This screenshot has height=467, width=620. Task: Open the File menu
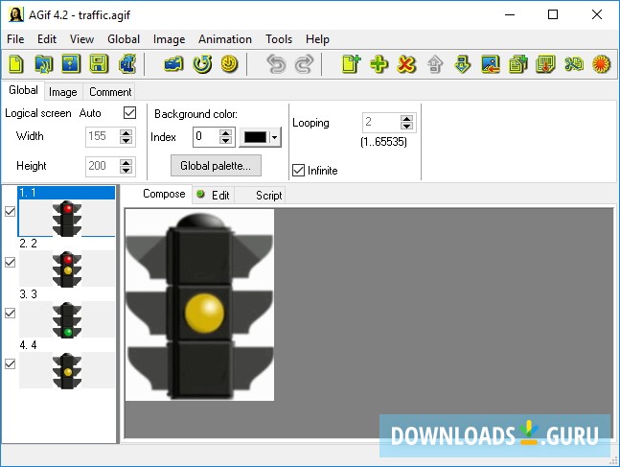click(16, 39)
